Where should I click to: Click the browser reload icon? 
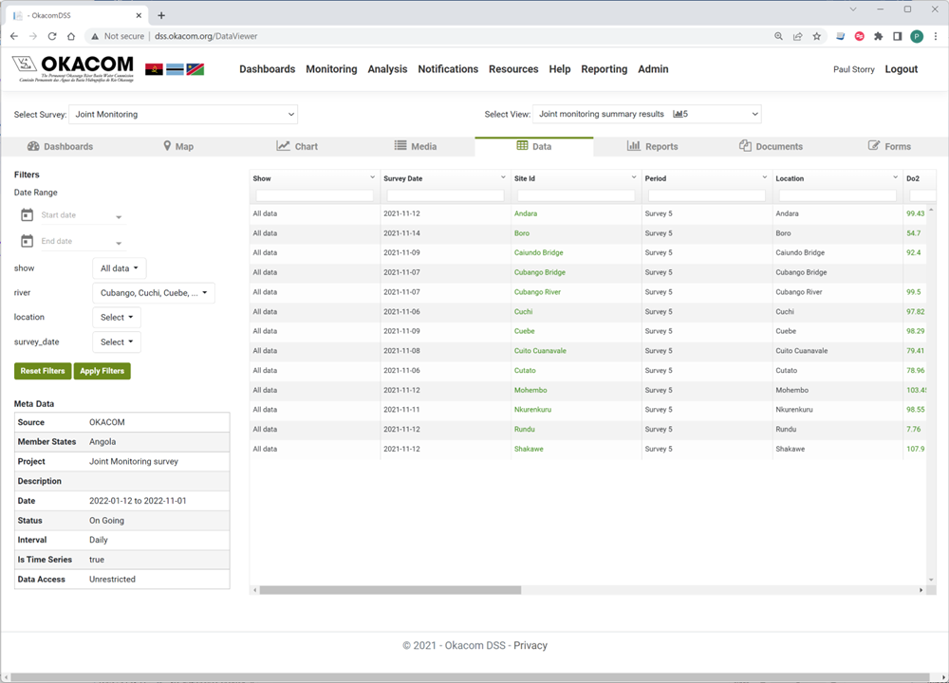coord(52,36)
